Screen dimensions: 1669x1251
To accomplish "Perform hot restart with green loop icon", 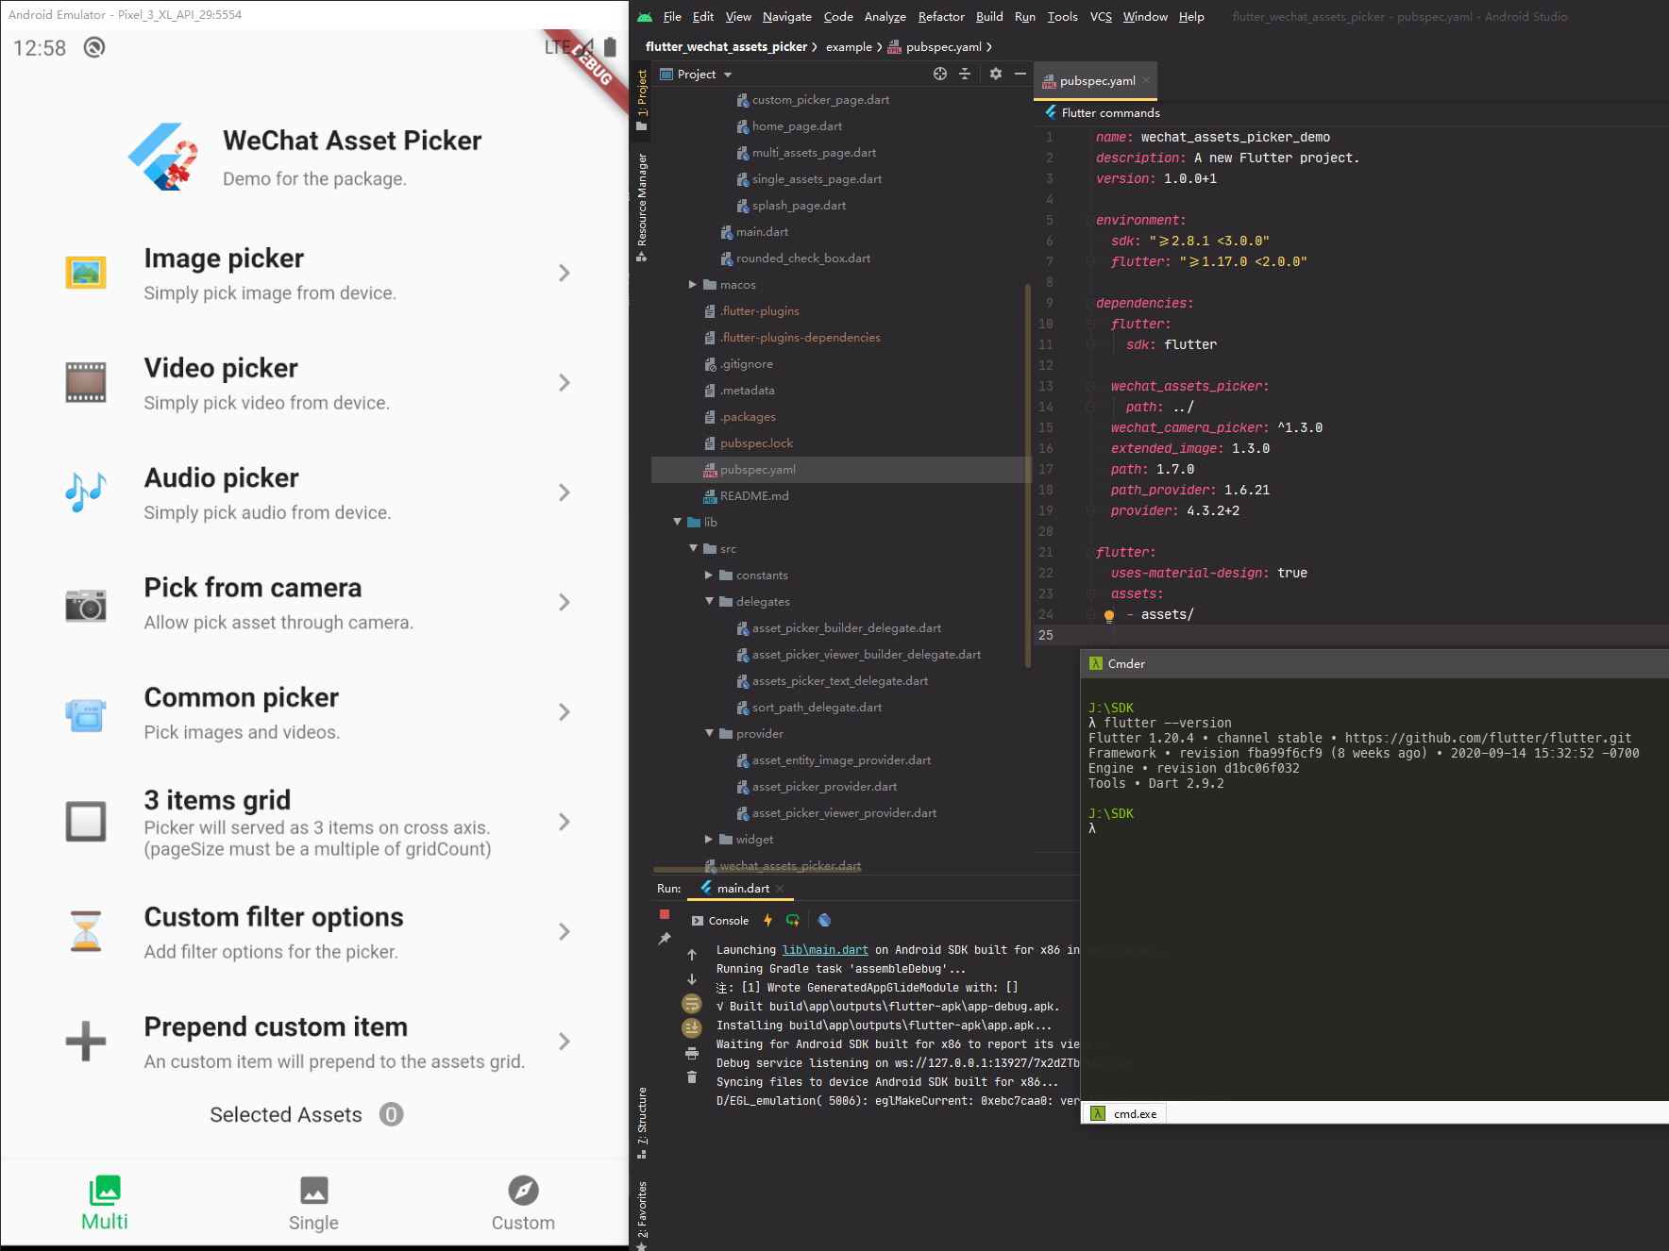I will pyautogui.click(x=792, y=920).
